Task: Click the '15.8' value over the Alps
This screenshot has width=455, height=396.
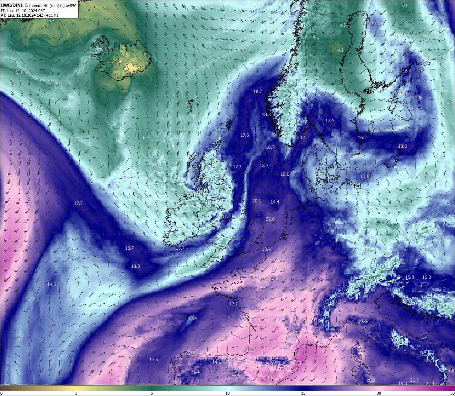Action: pyautogui.click(x=410, y=277)
